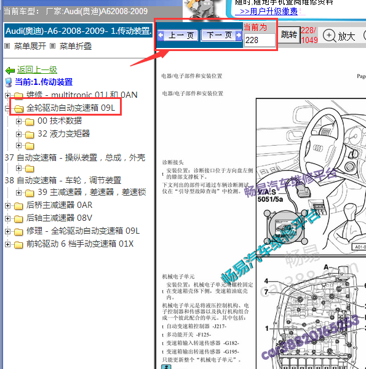Click folder icon of 32 液力变矩器
Screen dimensions: 366x369
click(x=30, y=135)
